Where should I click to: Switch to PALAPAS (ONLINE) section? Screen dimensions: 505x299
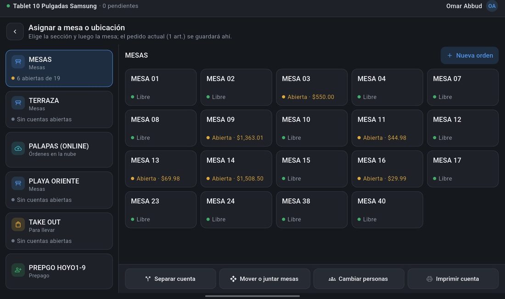coord(59,150)
